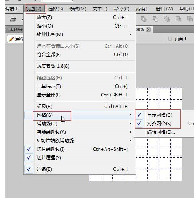
Task: Select 符合全部(F) fit all
Action: tap(80, 55)
